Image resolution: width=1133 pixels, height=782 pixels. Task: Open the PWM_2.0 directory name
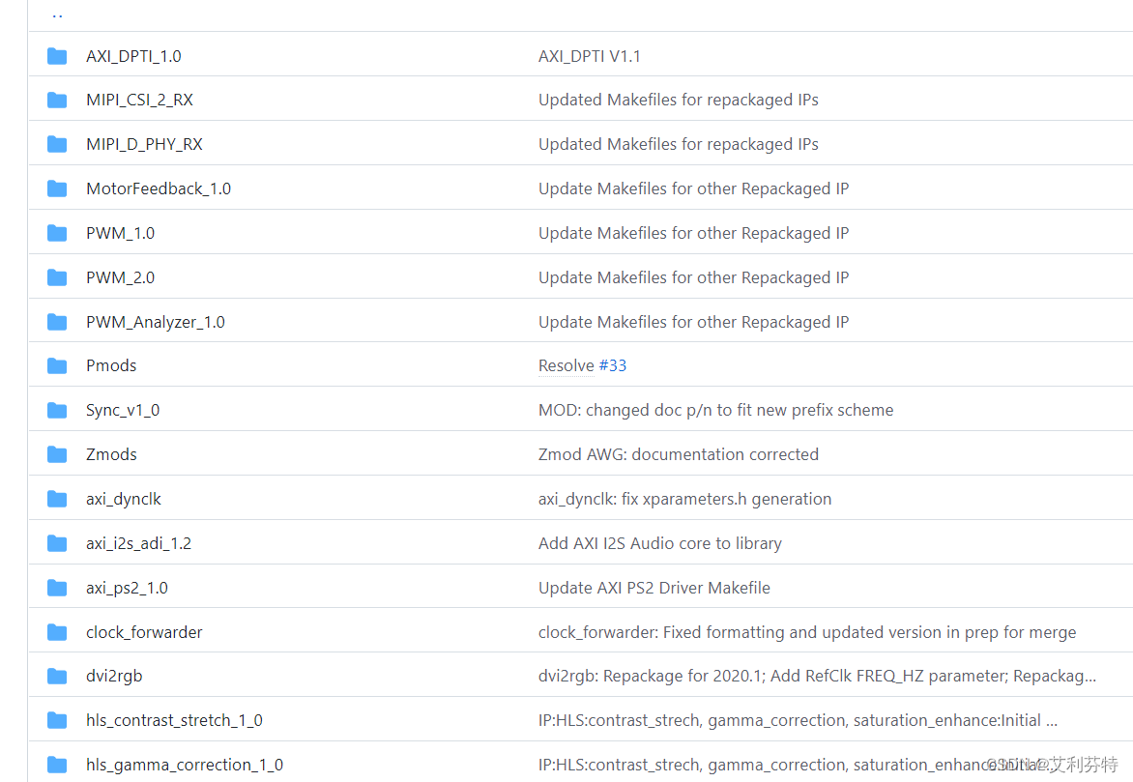pyautogui.click(x=120, y=277)
